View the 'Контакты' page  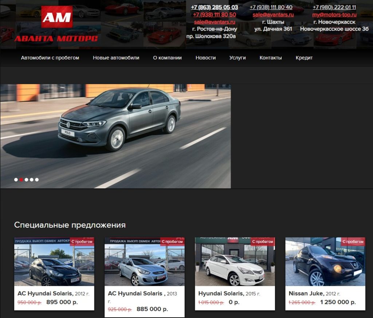click(270, 58)
